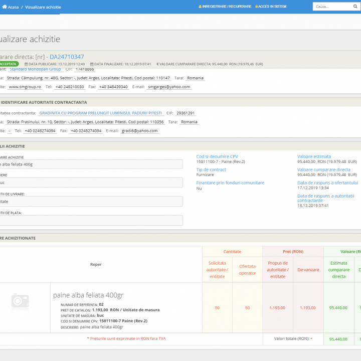Image resolution: width=361 pixels, height=361 pixels.
Task: Click Finantare prin fonduri comunitare label
Action: click(230, 183)
